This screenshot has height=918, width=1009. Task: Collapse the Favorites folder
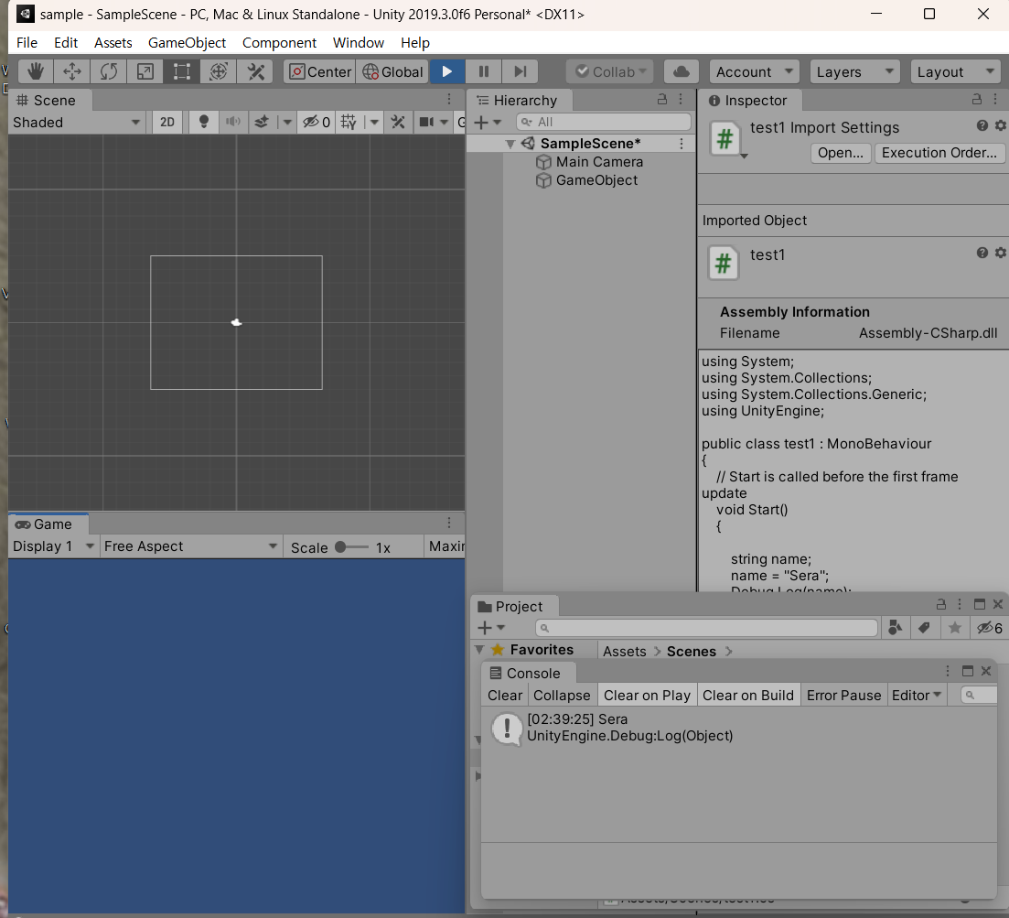(479, 650)
